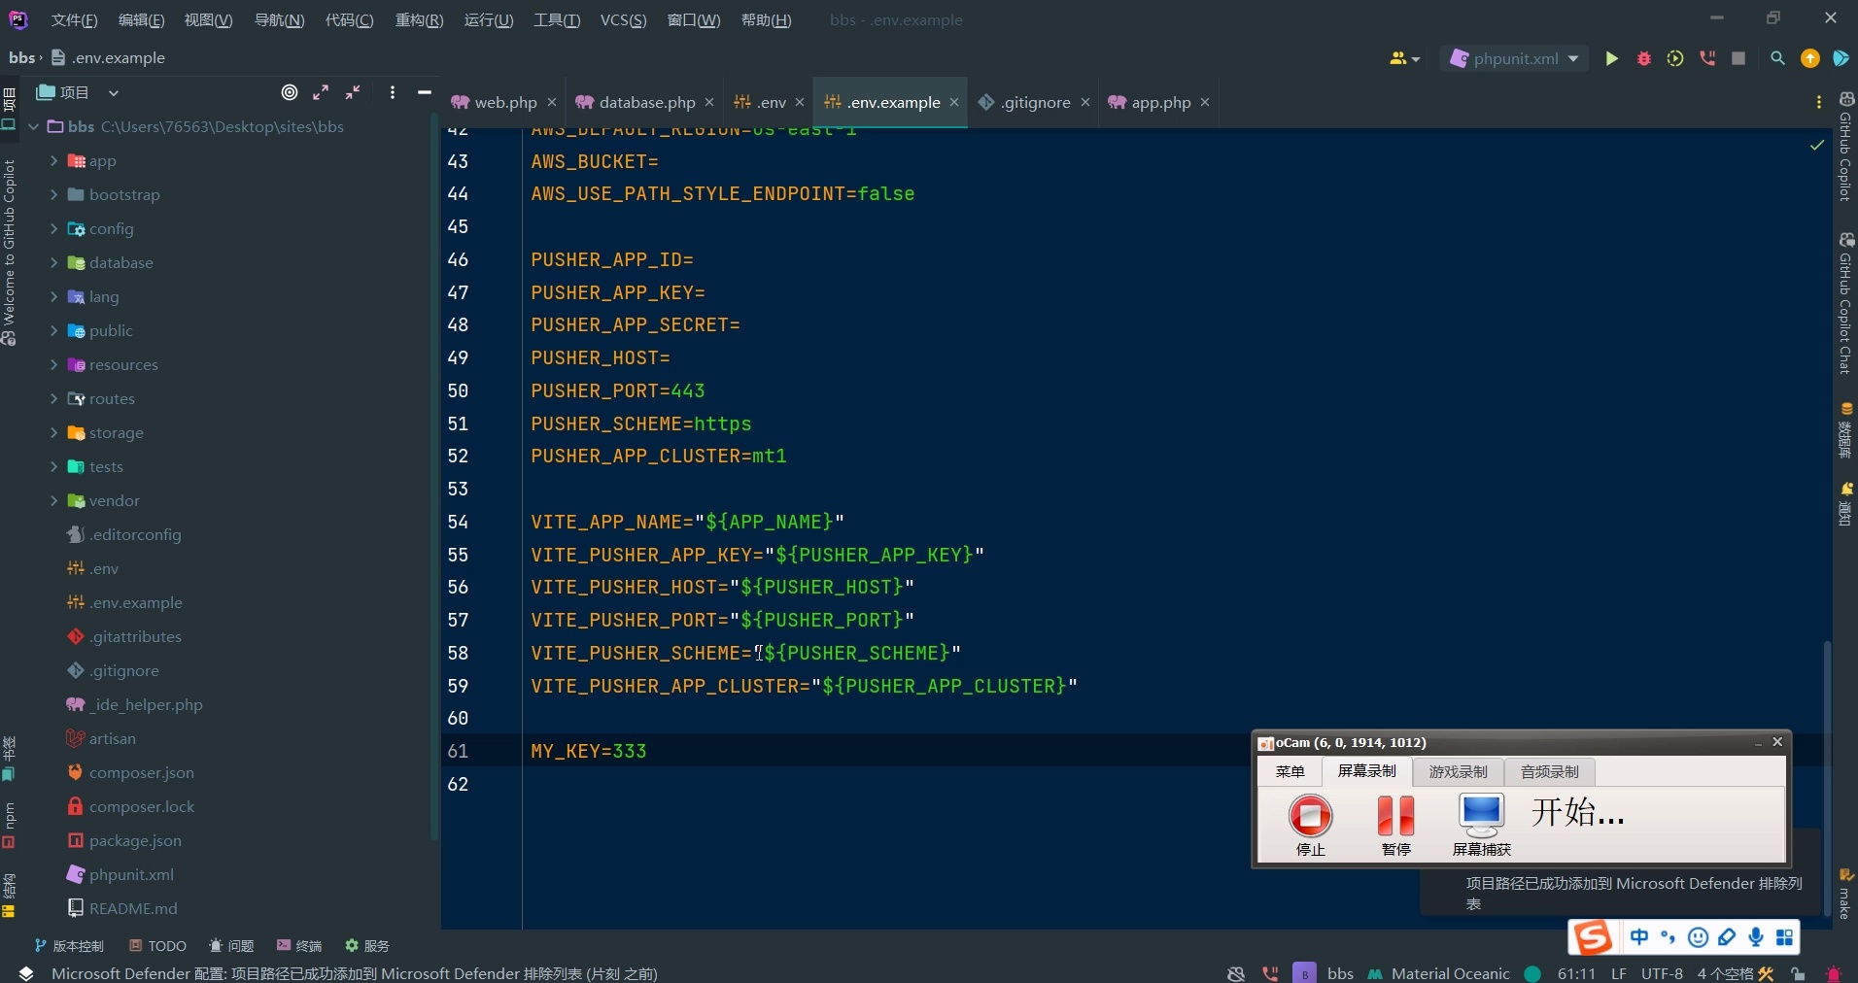
Task: Collapse the bbs project root node
Action: pos(32,126)
